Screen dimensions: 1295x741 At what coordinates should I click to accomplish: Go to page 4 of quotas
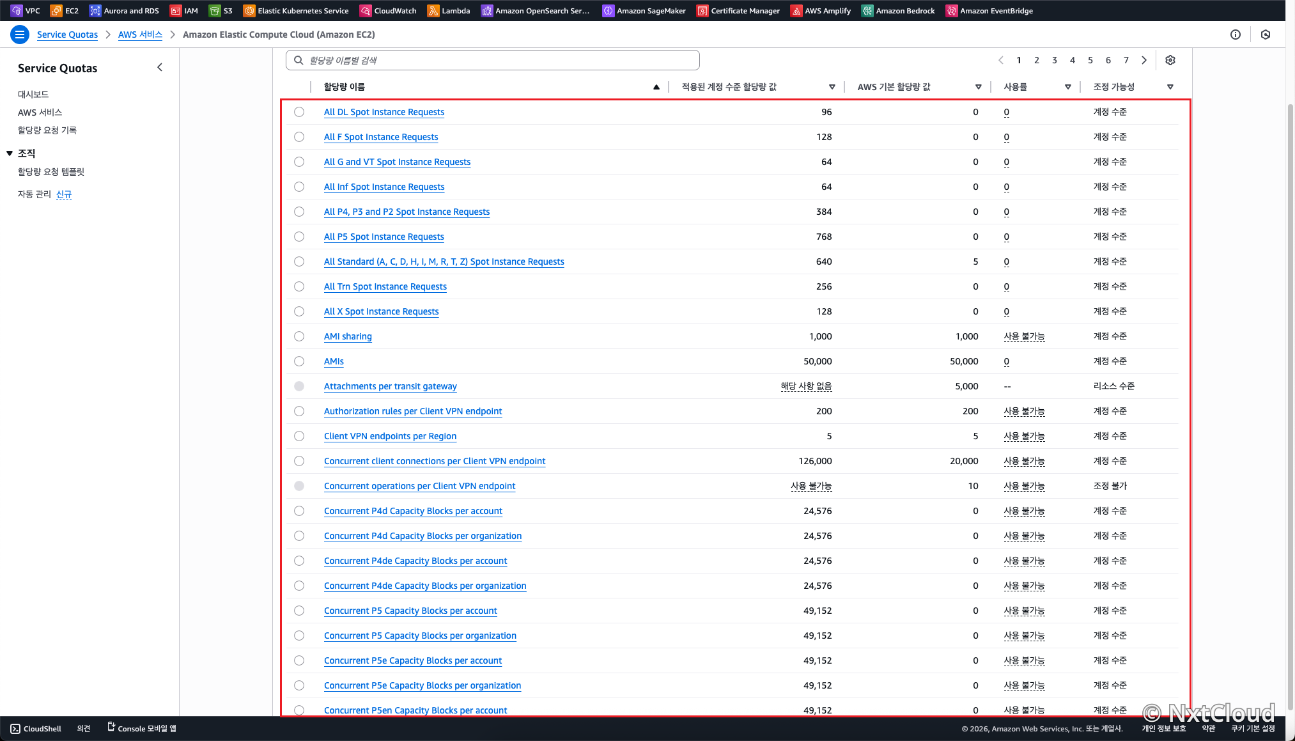point(1073,60)
